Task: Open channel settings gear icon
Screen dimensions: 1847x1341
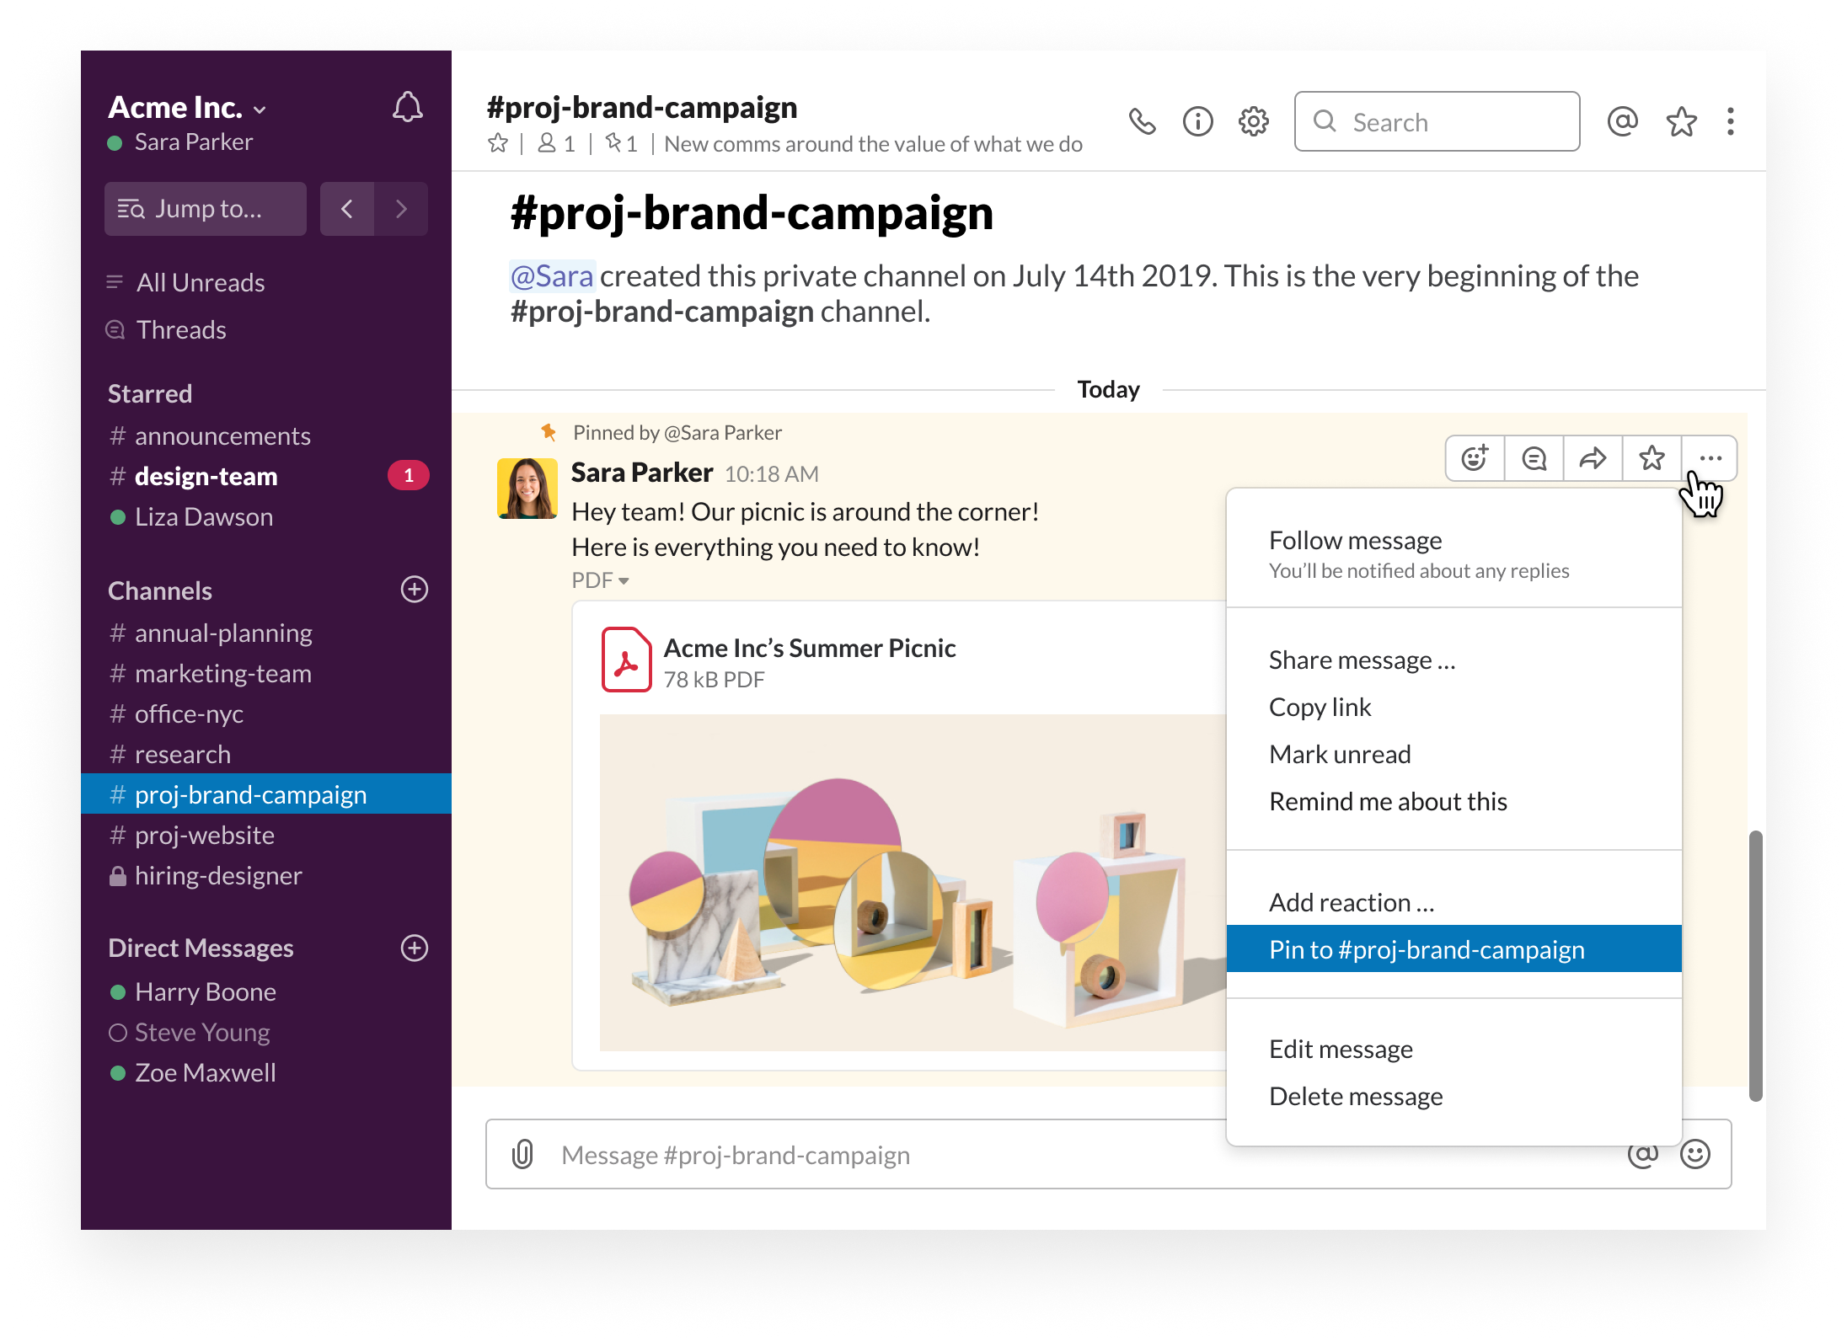Action: [1253, 122]
